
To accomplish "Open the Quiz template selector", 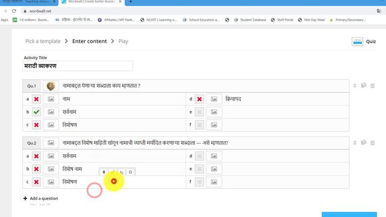I will pos(364,42).
